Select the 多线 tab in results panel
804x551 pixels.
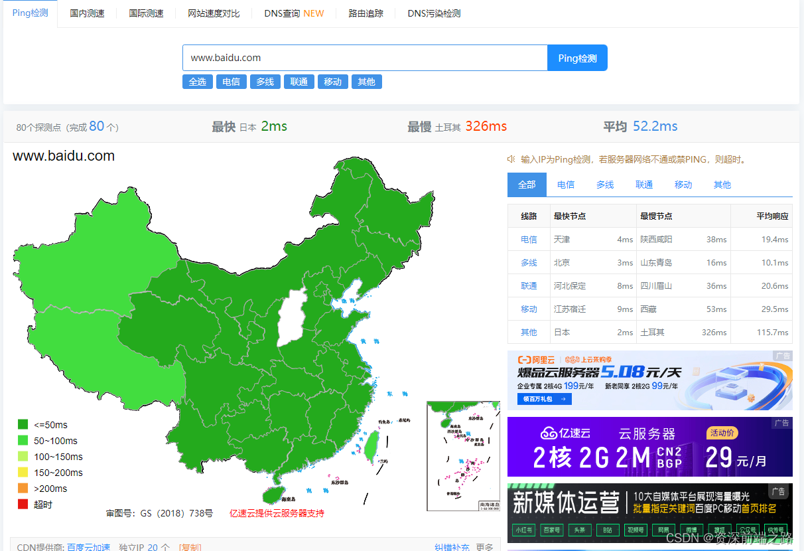pos(605,185)
